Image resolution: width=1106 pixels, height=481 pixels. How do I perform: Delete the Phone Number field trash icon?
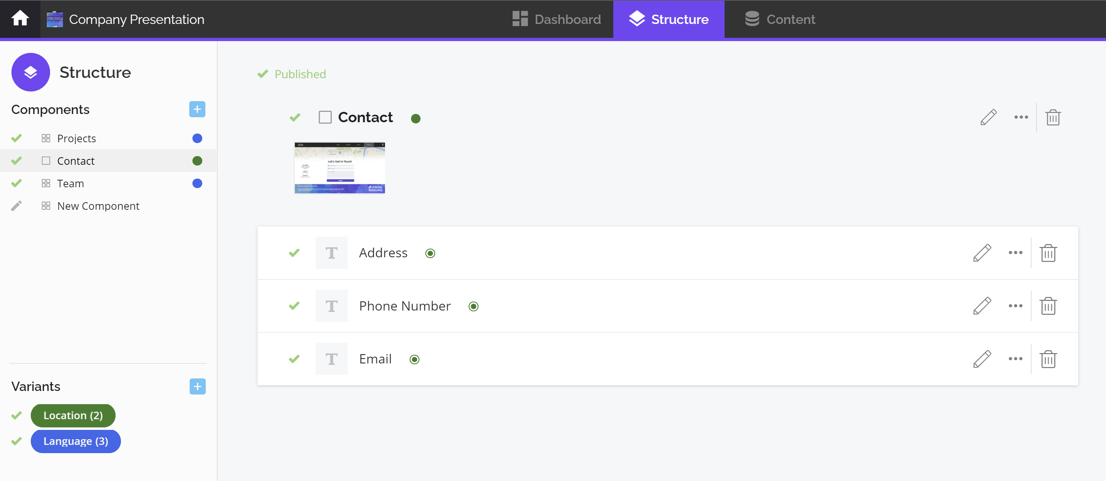tap(1048, 306)
